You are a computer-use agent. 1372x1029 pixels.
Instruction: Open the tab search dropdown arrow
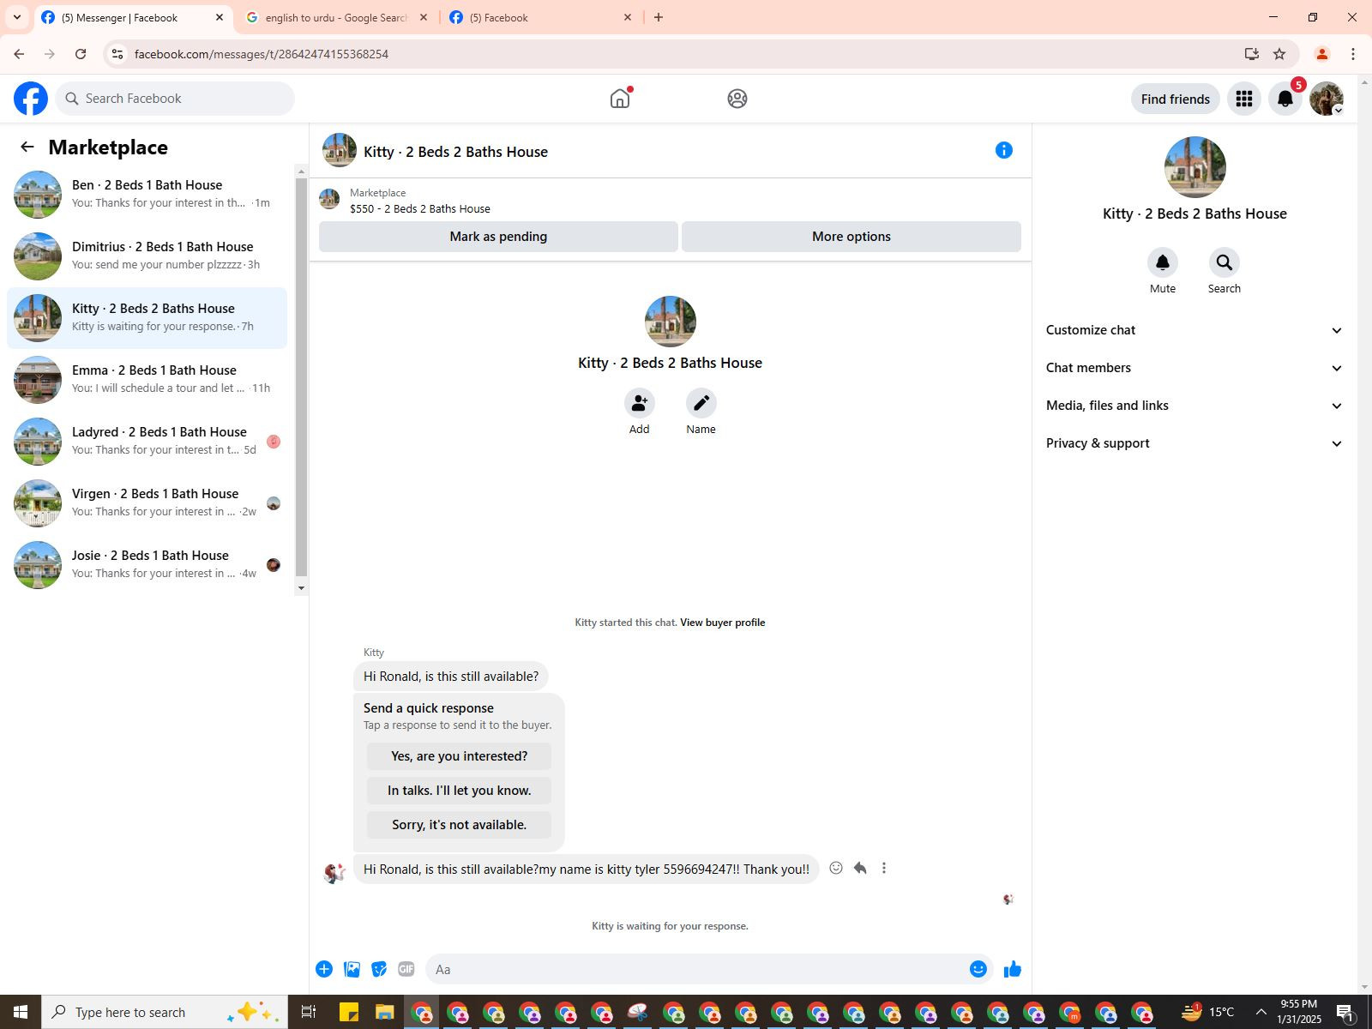pos(17,17)
